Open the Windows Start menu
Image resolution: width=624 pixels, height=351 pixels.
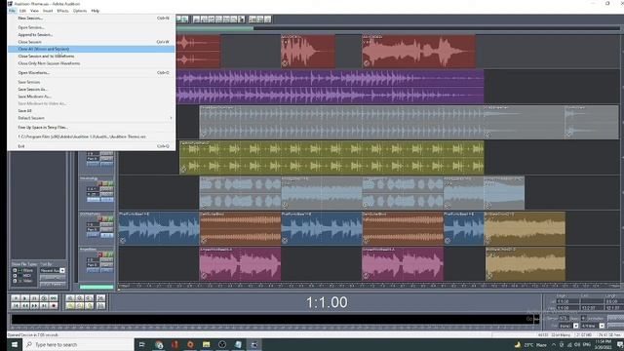pos(15,344)
